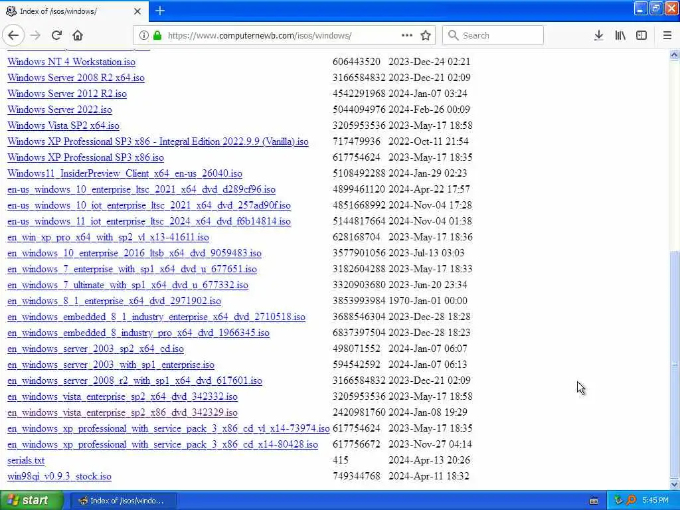Screen dimensions: 680x510
Task: Open en_windows_server_2008_r2_with_sp1 617601 link
Action: pos(135,381)
